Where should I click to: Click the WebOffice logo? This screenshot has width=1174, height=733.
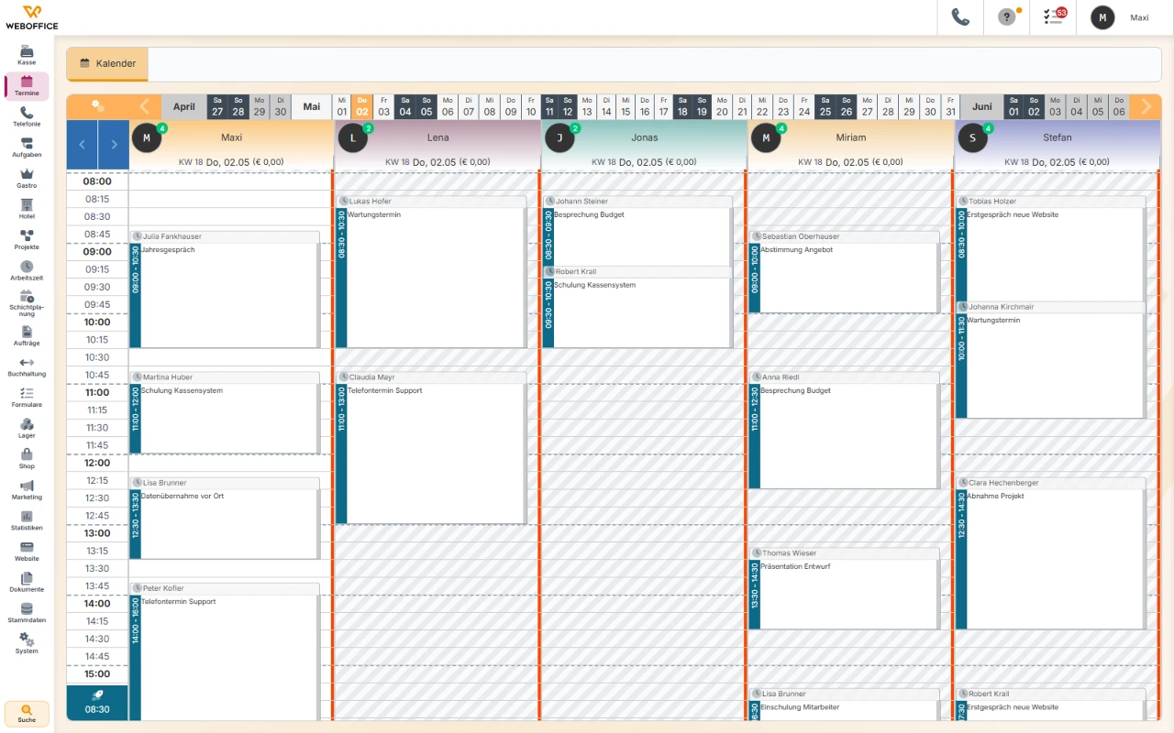pos(32,16)
